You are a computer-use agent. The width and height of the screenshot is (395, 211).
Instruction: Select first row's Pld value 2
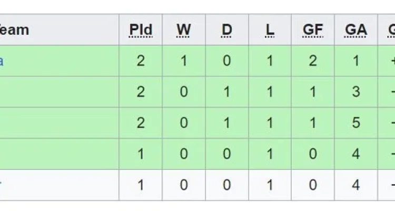coord(141,61)
